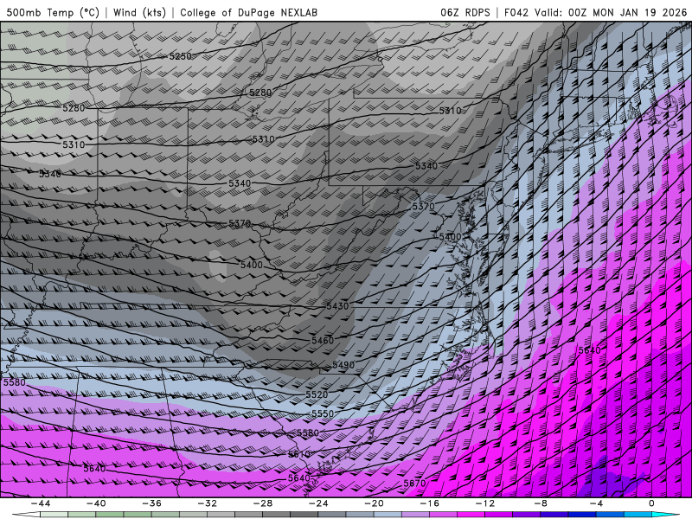This screenshot has height=519, width=692.
Task: Click the -36 colorbar tick label
Action: pyautogui.click(x=151, y=503)
